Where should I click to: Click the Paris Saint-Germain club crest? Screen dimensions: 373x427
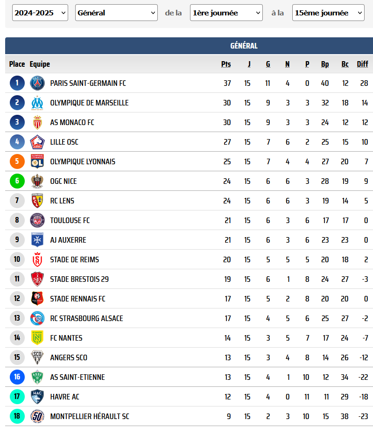pos(37,83)
